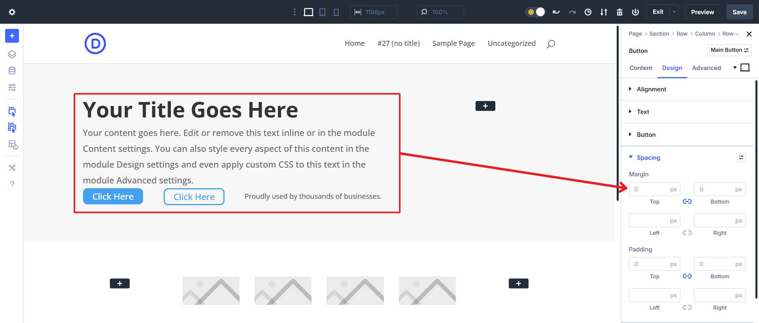Switch to desktop view icon
This screenshot has height=323, width=759.
click(308, 12)
